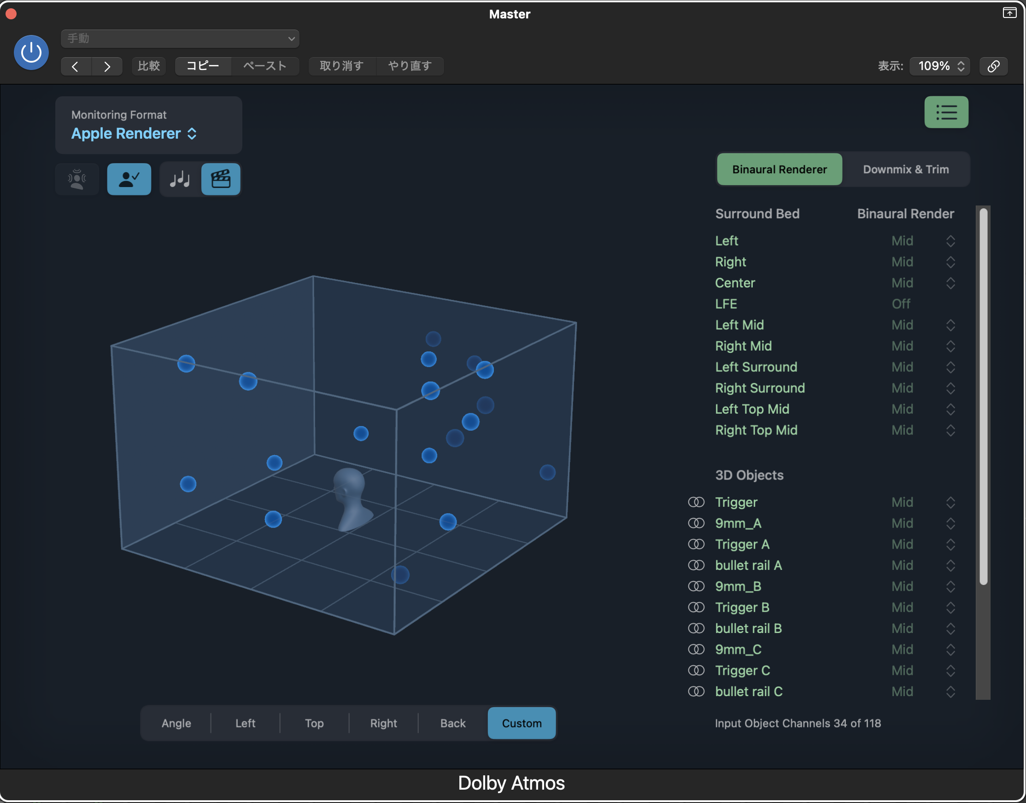Switch to the Downmix & Trim tab
Image resolution: width=1026 pixels, height=803 pixels.
[x=906, y=169]
